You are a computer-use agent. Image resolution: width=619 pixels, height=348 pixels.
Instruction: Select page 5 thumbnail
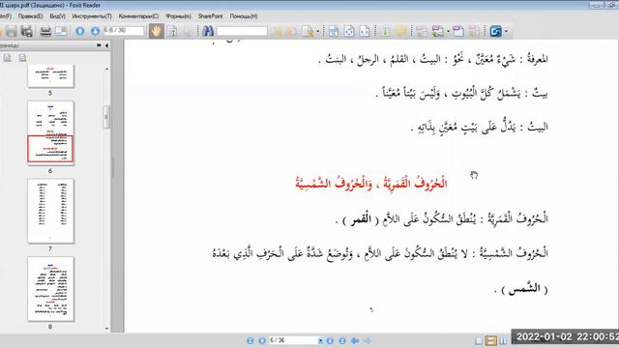pyautogui.click(x=50, y=76)
